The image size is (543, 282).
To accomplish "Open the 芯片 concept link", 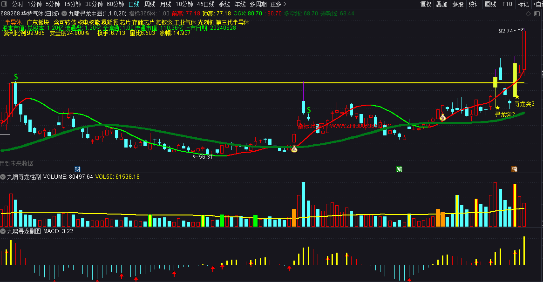I will pyautogui.click(x=125, y=22).
